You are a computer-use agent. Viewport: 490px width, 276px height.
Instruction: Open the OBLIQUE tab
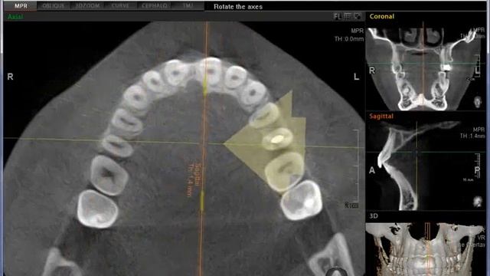pyautogui.click(x=53, y=6)
